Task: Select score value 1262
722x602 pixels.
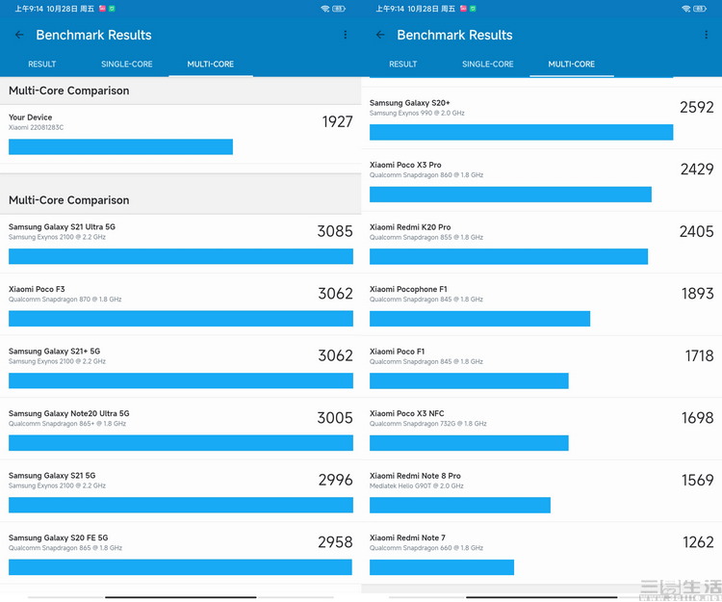Action: [698, 542]
